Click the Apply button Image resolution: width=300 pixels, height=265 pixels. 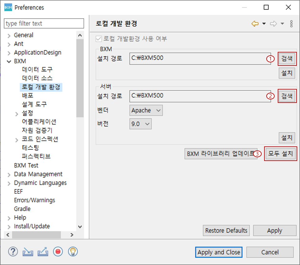275,231
